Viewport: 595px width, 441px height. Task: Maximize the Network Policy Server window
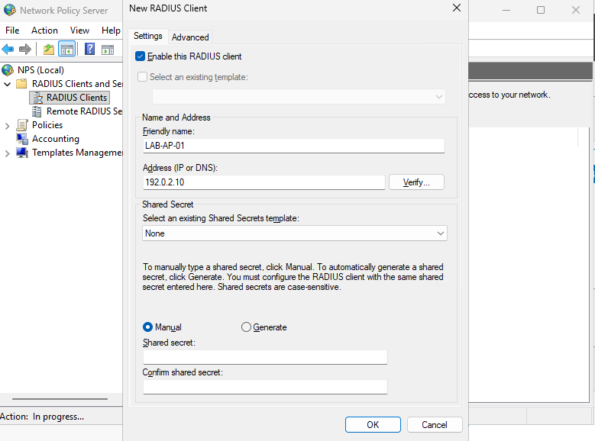(x=541, y=10)
